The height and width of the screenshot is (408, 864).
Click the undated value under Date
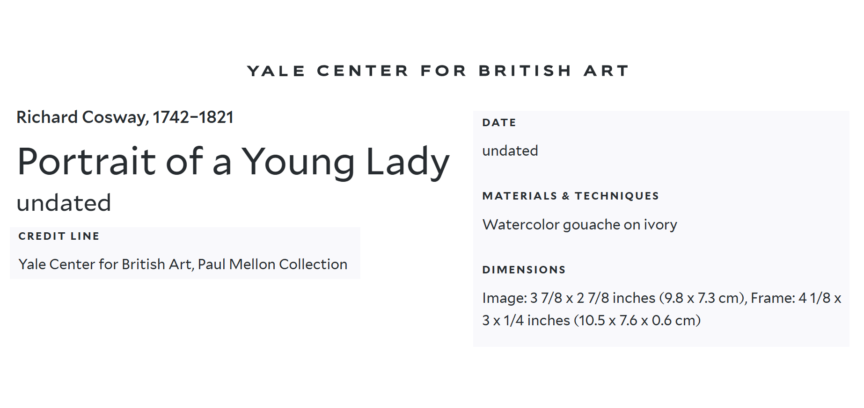click(510, 151)
